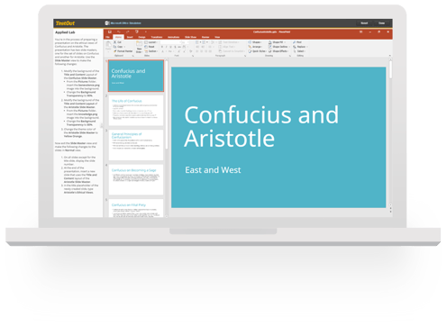Open the Shapes gallery
Image resolution: width=447 pixels, height=326 pixels.
tap(254, 42)
